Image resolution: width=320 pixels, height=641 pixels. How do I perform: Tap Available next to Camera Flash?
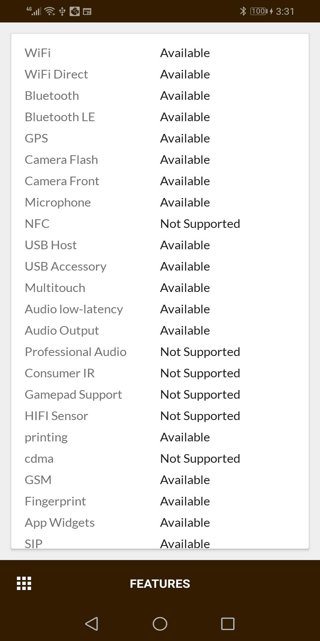(x=185, y=160)
